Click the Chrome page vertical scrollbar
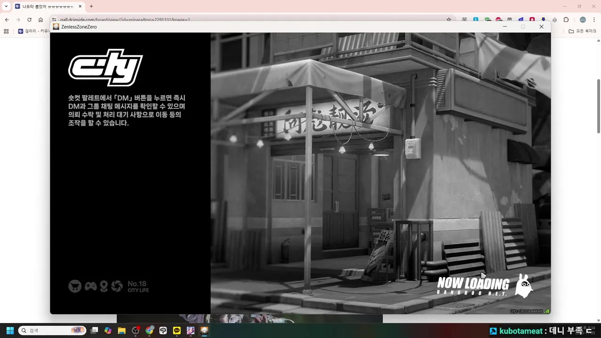Screen dimensions: 601x338 pyautogui.click(x=598, y=106)
